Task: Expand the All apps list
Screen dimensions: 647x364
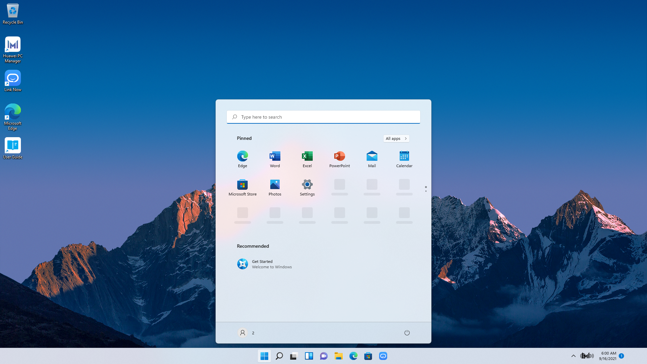Action: pos(396,139)
